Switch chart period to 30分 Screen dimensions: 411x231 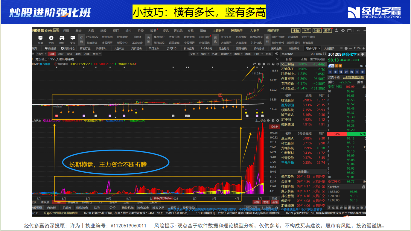click(61, 54)
